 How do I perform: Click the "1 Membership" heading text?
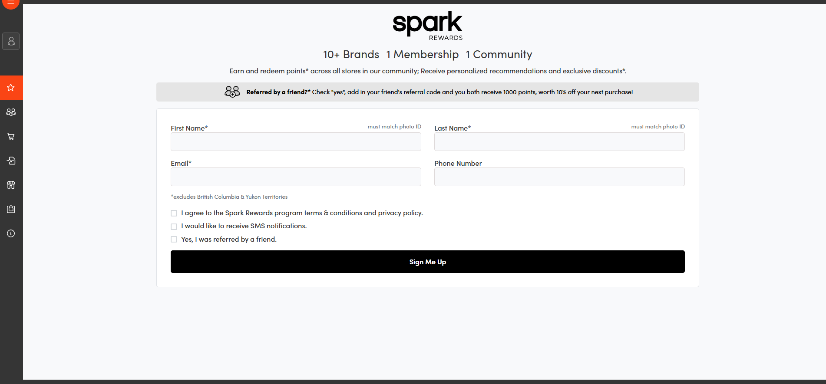(x=423, y=55)
